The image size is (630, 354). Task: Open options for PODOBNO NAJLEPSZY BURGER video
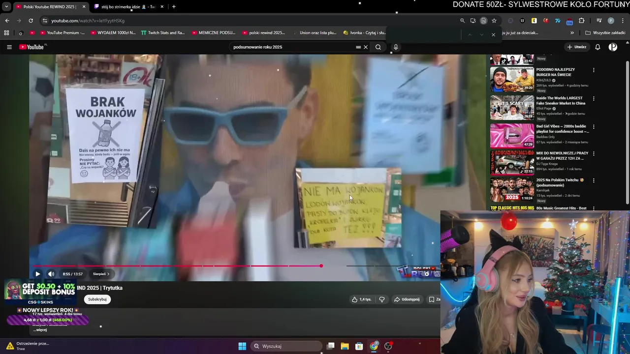[x=594, y=70]
